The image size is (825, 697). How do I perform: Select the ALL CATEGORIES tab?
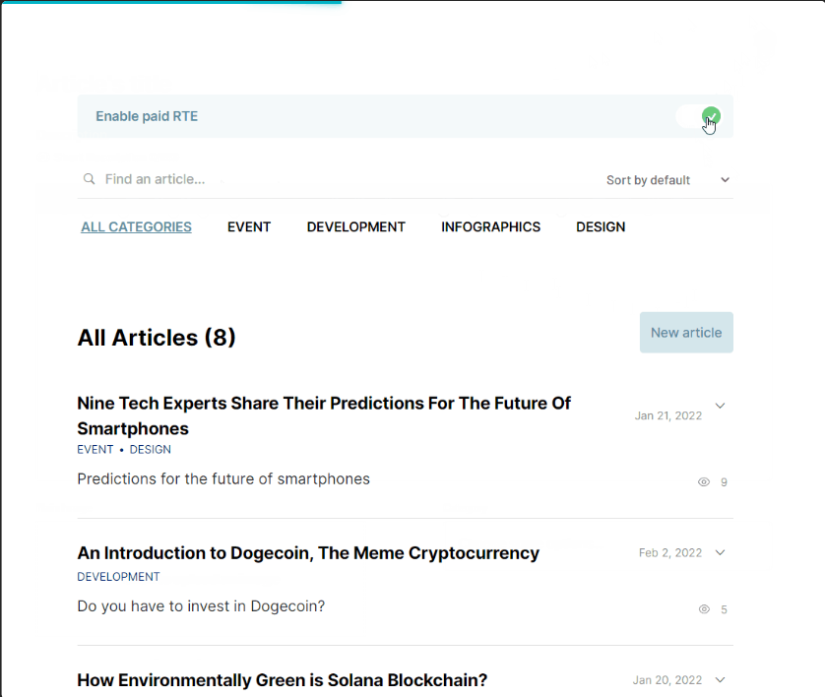(136, 226)
